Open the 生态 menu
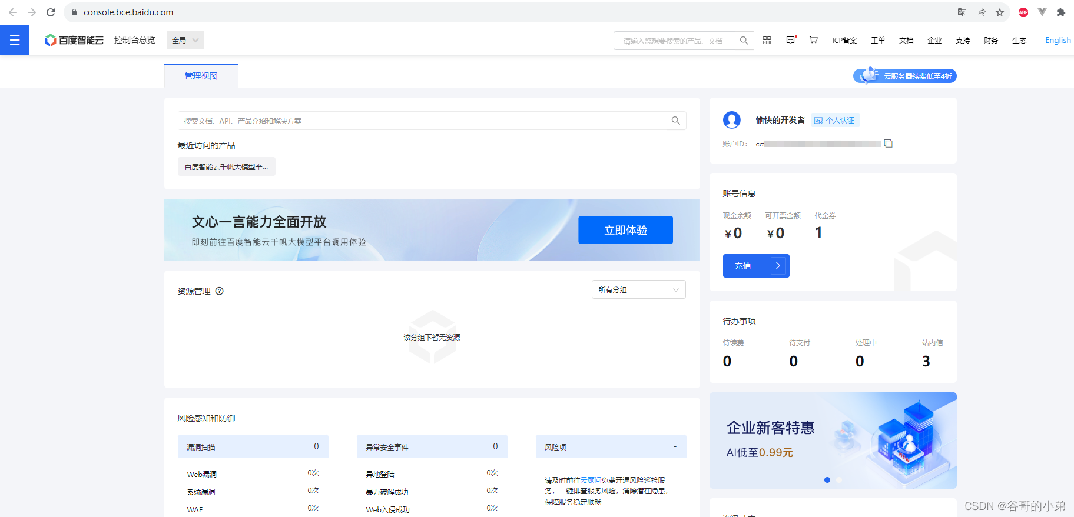Viewport: 1074px width, 517px height. pos(1019,41)
